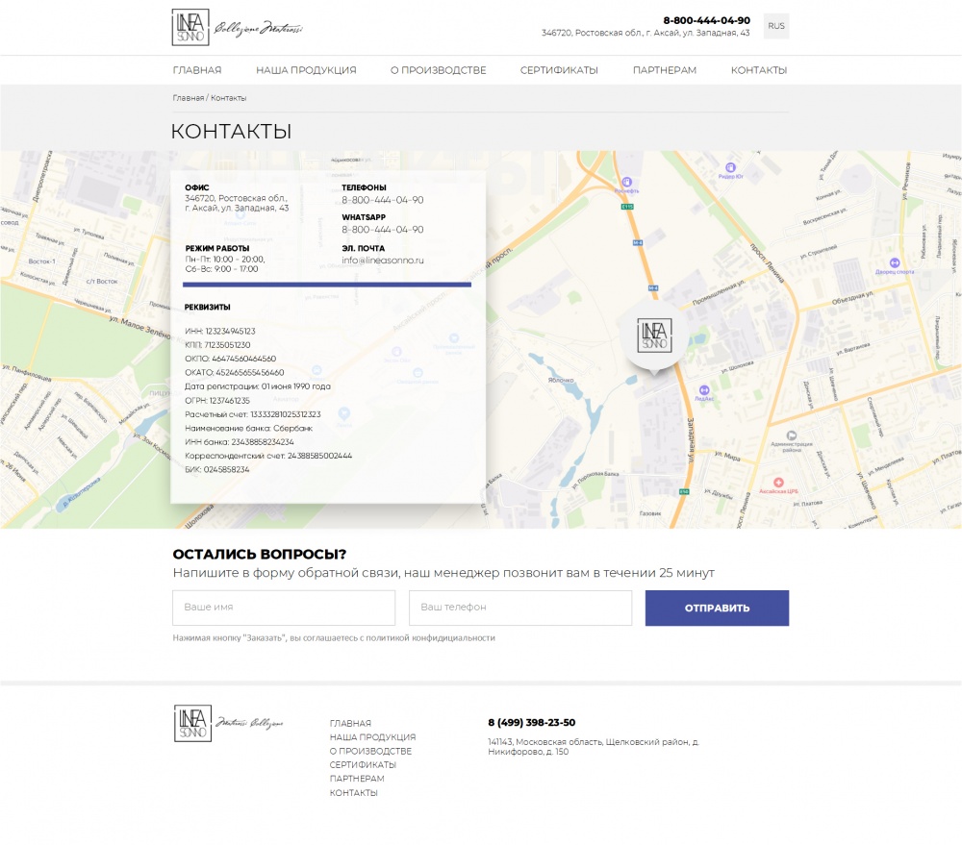Open Контакты link in the footer

pyautogui.click(x=353, y=793)
